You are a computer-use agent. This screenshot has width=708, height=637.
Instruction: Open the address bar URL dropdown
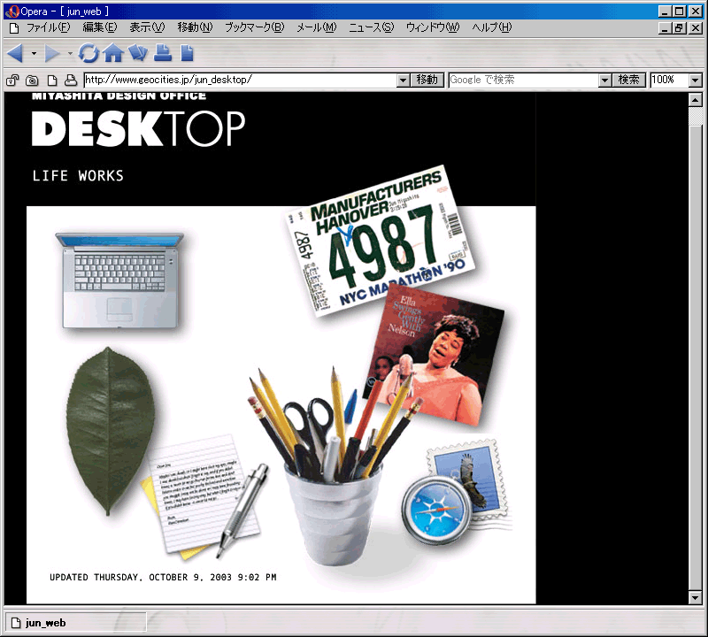(404, 81)
